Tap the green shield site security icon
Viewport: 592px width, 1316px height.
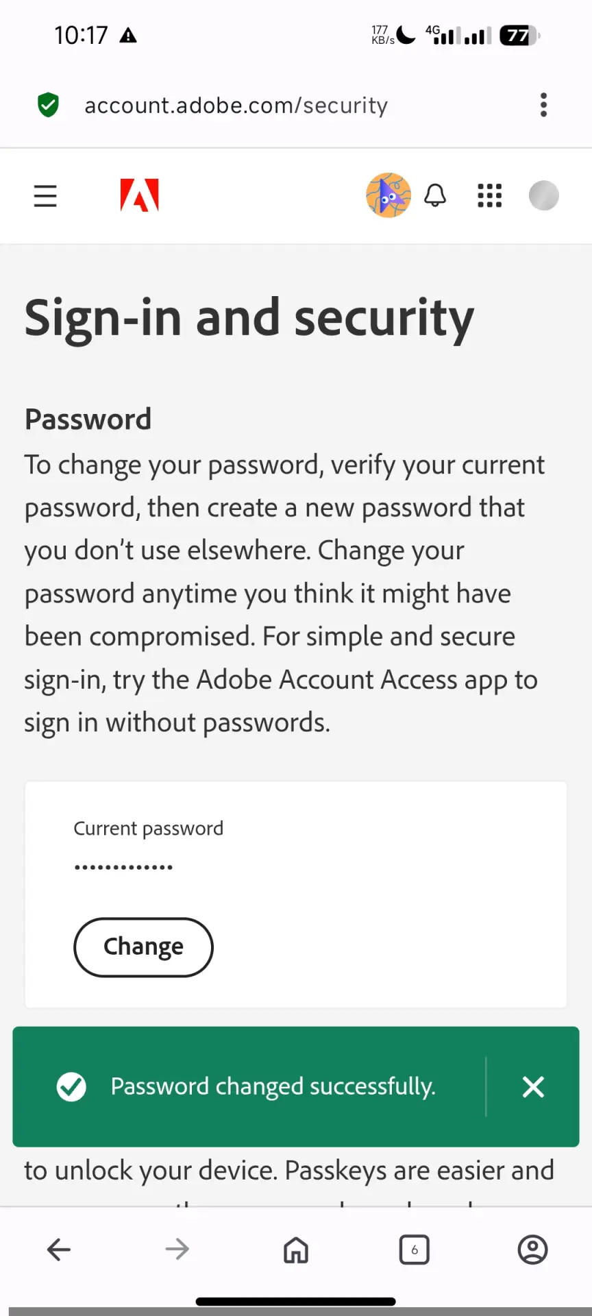[48, 105]
